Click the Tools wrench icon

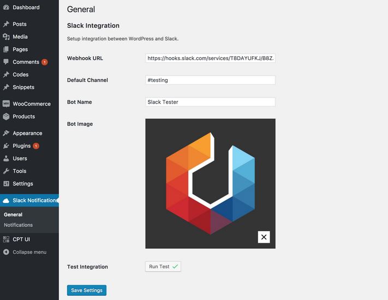(6, 171)
